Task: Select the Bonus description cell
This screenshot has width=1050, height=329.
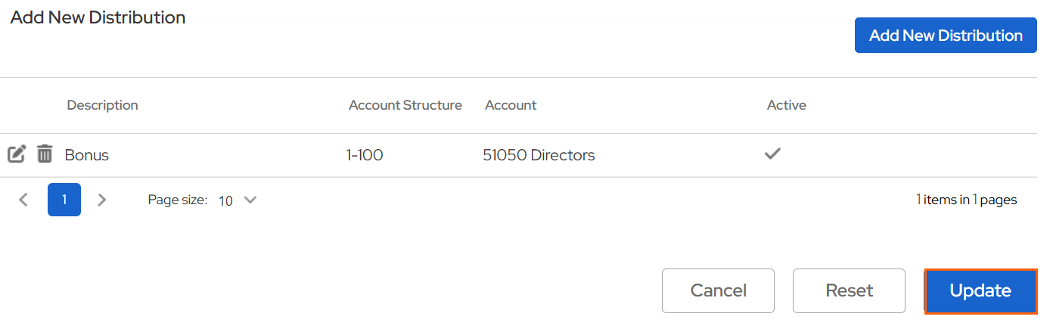Action: (x=87, y=155)
